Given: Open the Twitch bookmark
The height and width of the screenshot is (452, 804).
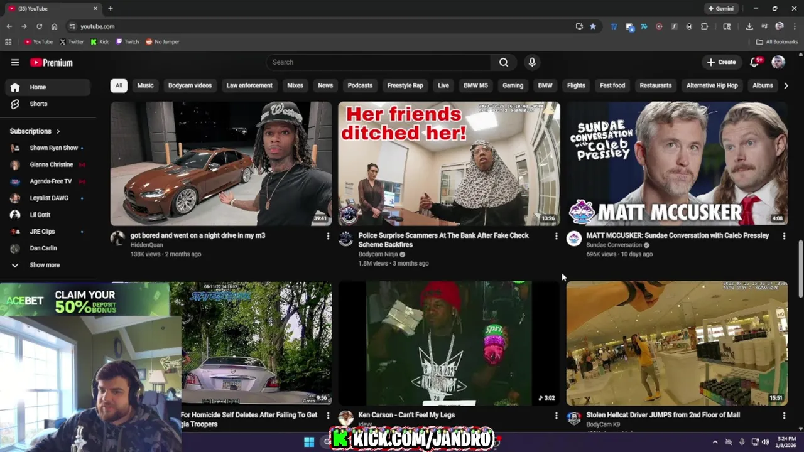Looking at the screenshot, I should click(128, 42).
